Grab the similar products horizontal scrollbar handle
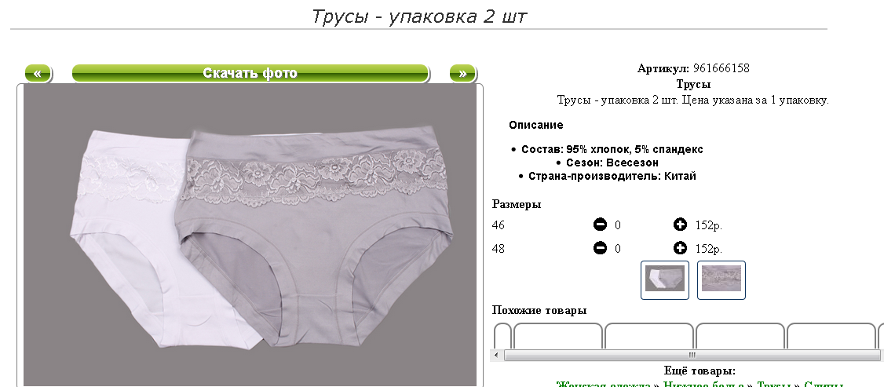Screen dimensions: 884x387 [692, 355]
